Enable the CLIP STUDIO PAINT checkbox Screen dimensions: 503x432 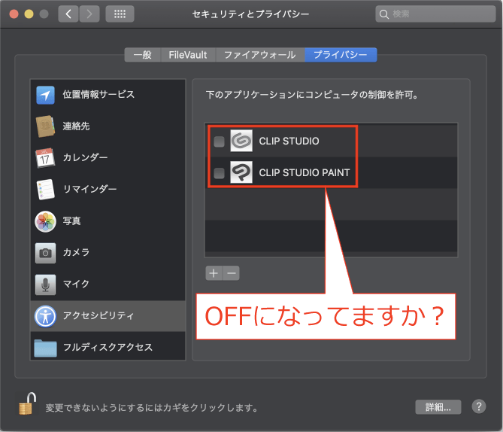coord(219,173)
